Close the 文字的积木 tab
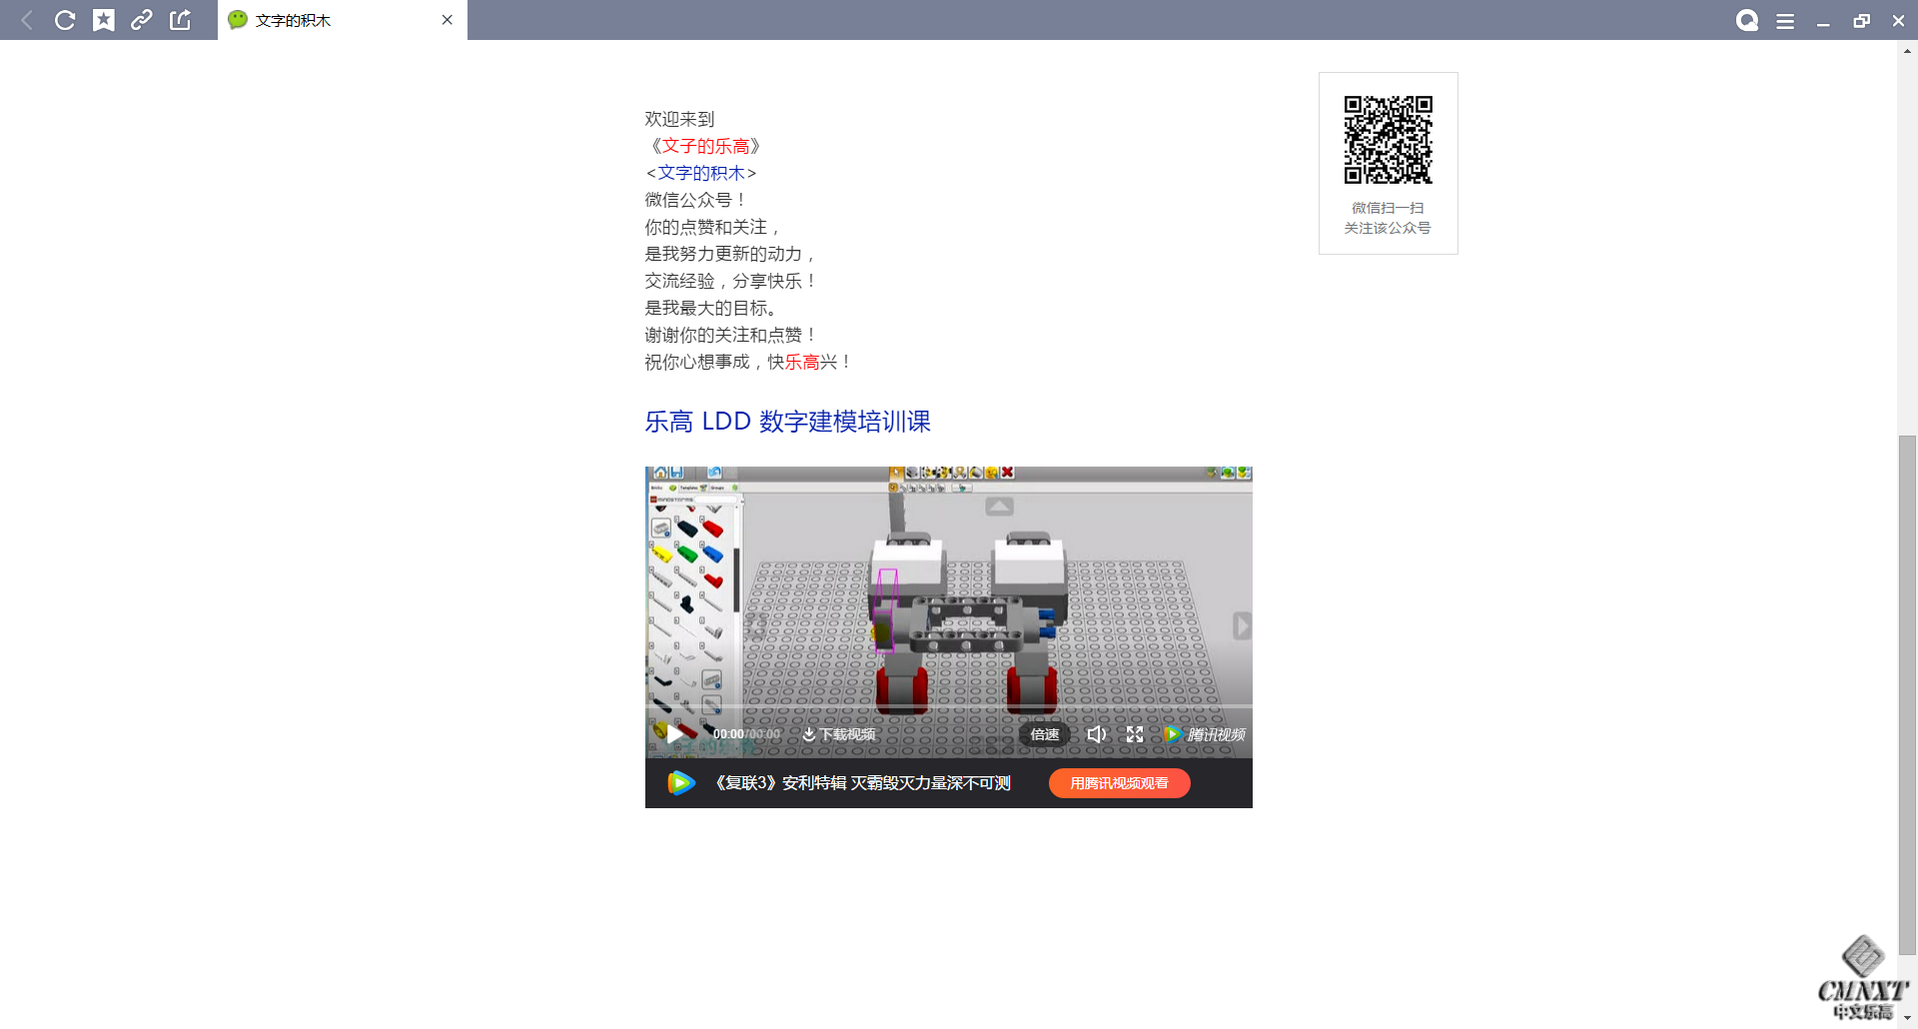The width and height of the screenshot is (1918, 1029). tap(448, 20)
